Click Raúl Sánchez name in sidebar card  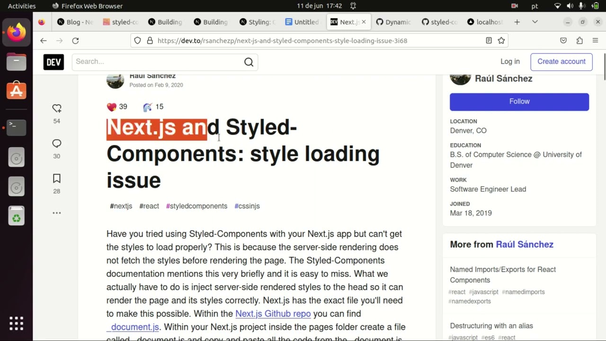click(x=503, y=79)
